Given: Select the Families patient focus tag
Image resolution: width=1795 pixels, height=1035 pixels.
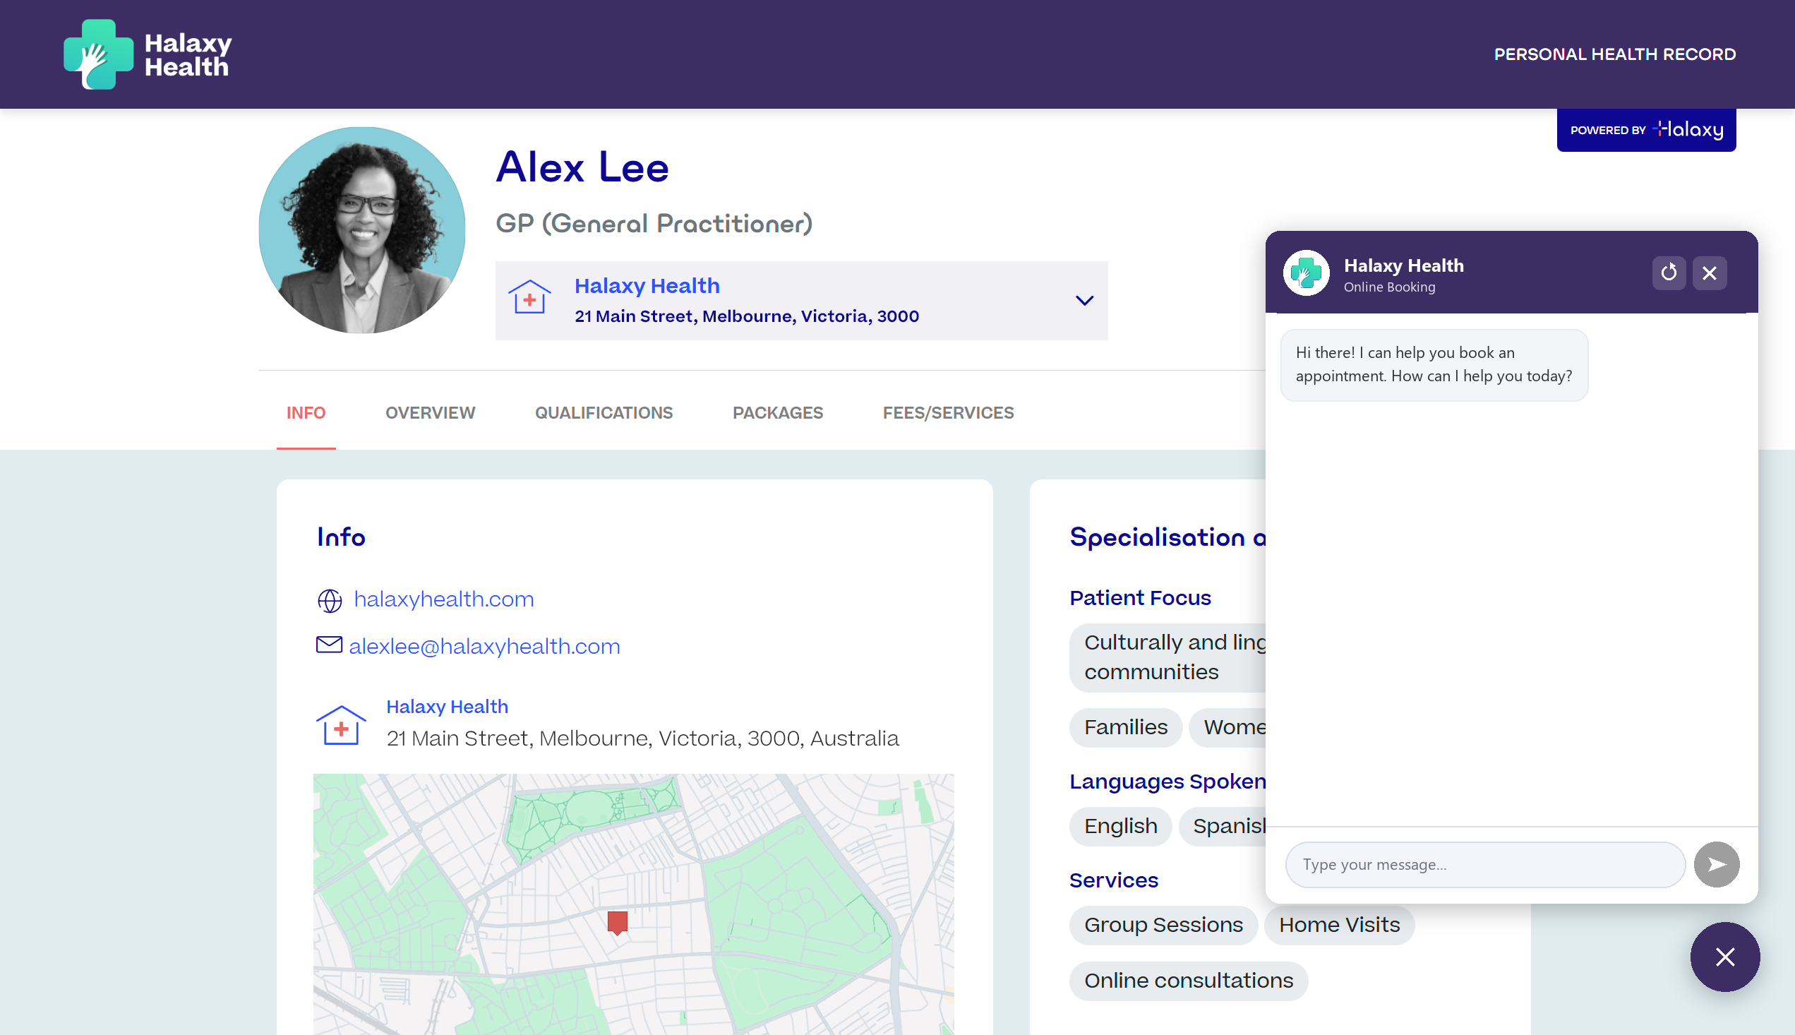Looking at the screenshot, I should pyautogui.click(x=1126, y=727).
